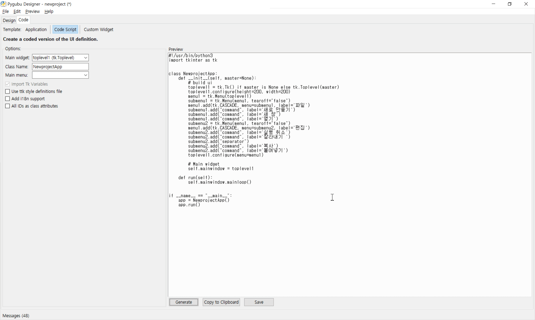Enable Use ttk style definitions file
Viewport: 535px width, 320px height.
point(8,91)
